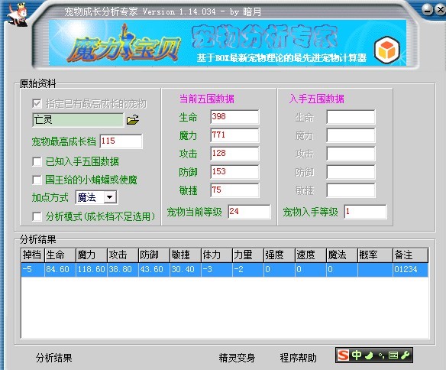Image resolution: width=446 pixels, height=370 pixels.
Task: Click the 精灵变身 button
Action: (x=237, y=358)
